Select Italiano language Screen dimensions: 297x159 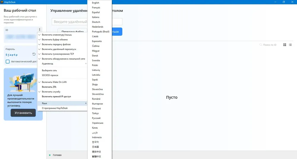[99, 17]
